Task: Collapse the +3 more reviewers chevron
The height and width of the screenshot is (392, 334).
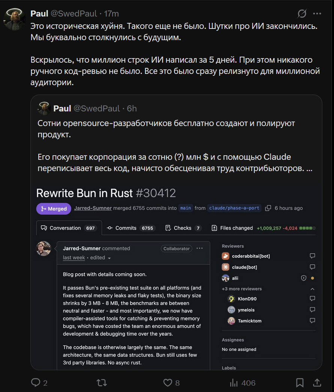Action: (313, 289)
